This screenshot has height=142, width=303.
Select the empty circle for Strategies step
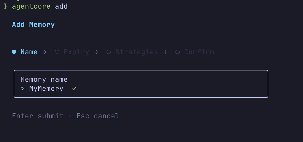(x=109, y=52)
